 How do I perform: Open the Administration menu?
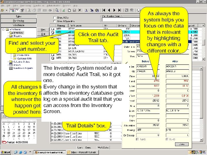[x=53, y=6]
